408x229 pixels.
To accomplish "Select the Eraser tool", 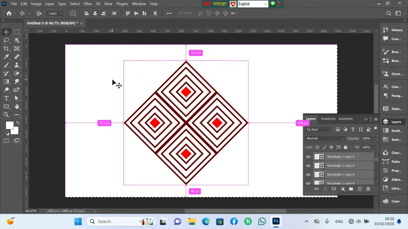I will (x=17, y=73).
